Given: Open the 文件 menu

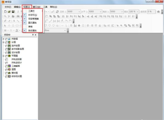Looking at the screenshot, I should 8,7.
